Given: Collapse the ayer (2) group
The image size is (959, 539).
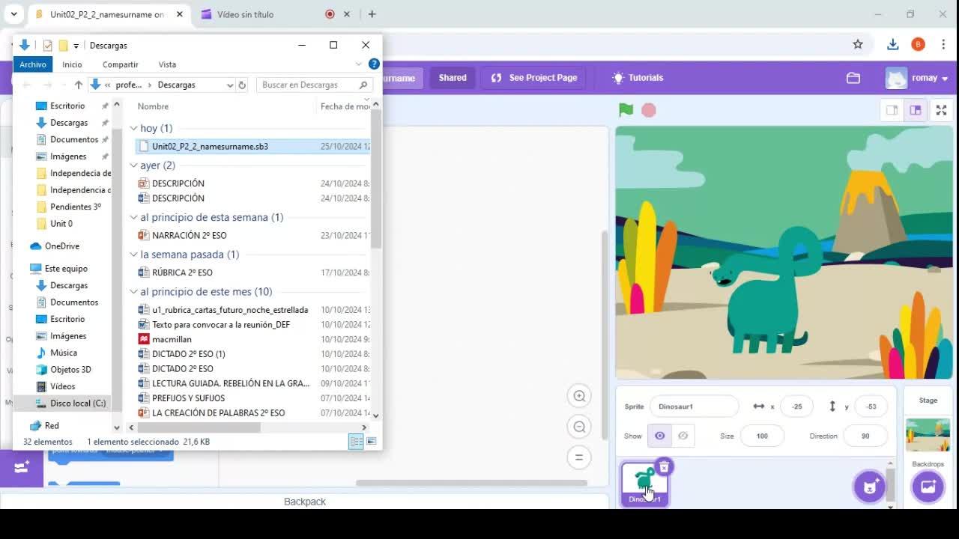Looking at the screenshot, I should (133, 165).
